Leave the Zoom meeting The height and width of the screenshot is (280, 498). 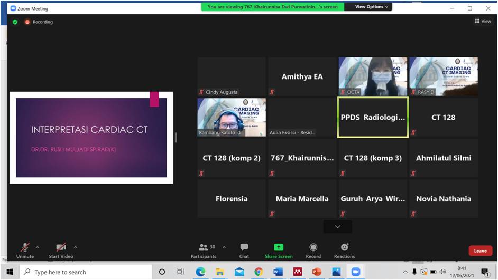[480, 250]
